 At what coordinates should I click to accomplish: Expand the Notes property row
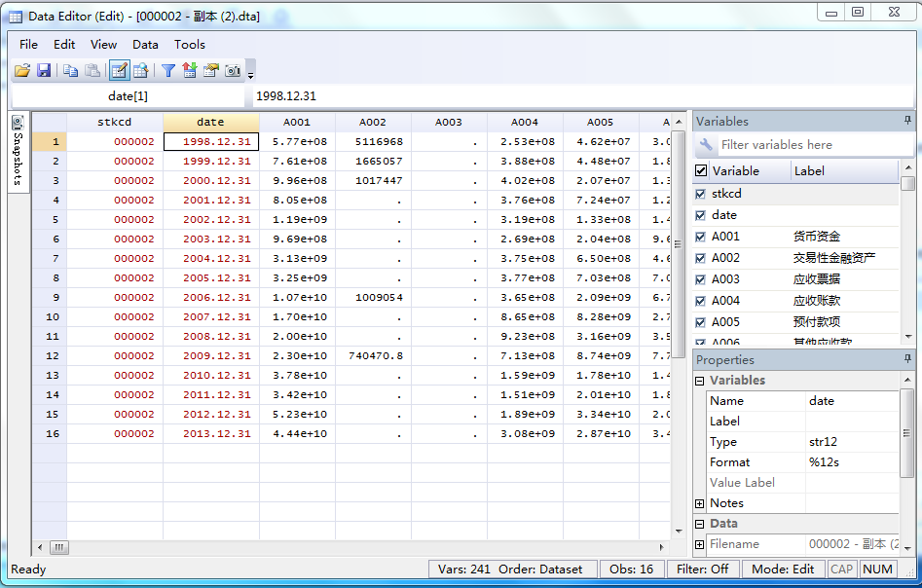pos(699,503)
